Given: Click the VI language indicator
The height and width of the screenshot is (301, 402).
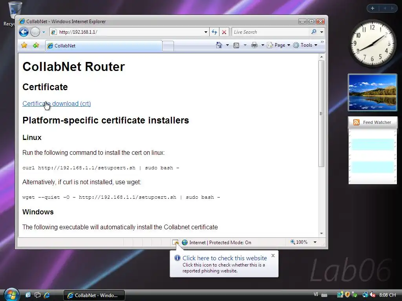Looking at the screenshot, I should tap(316, 295).
